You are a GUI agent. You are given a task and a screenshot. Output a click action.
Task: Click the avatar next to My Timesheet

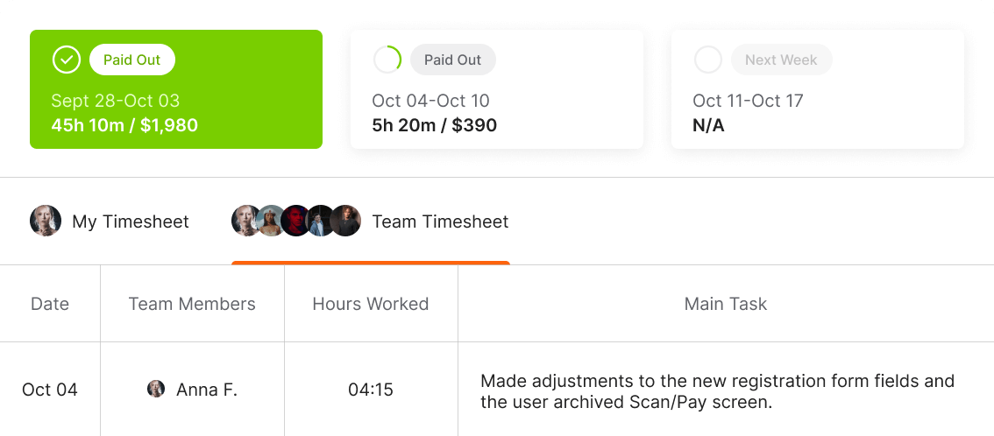[46, 221]
